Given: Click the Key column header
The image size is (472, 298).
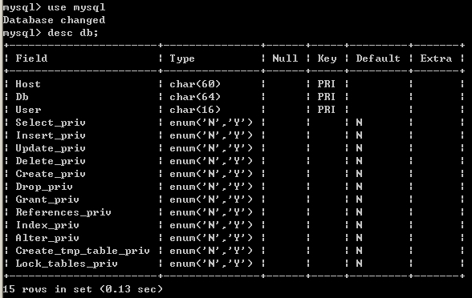Looking at the screenshot, I should 327,58.
